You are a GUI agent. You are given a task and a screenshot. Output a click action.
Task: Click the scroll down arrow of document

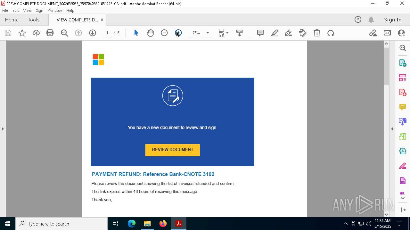coord(386,214)
